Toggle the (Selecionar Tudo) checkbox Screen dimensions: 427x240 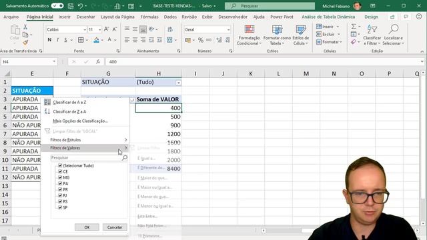coord(60,165)
